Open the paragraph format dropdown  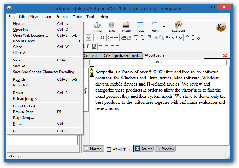click(89, 38)
